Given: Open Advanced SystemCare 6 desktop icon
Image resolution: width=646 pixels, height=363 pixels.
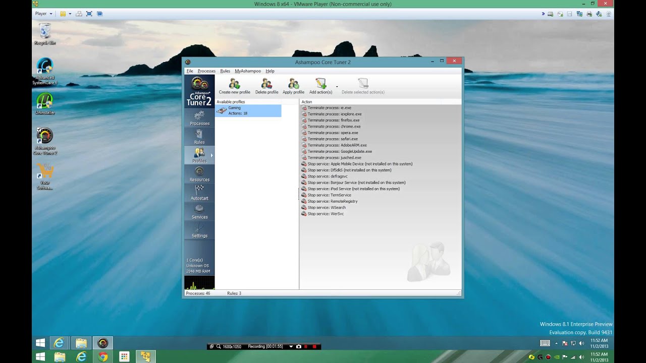Looking at the screenshot, I should click(45, 71).
